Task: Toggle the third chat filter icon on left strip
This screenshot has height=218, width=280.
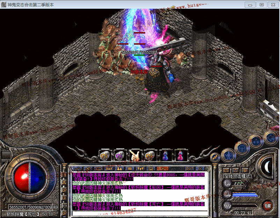Action: [65, 190]
